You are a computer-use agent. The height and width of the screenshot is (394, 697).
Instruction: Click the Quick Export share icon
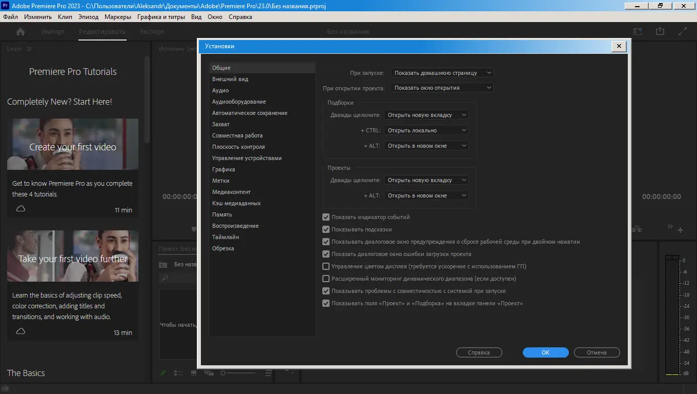(x=660, y=32)
